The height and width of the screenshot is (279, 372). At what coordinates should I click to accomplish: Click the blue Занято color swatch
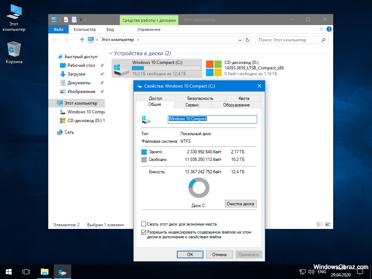144,152
